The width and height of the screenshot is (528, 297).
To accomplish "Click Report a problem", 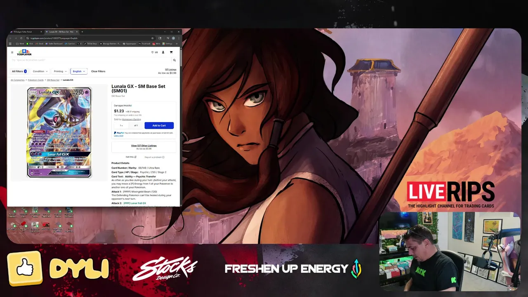I will (154, 157).
